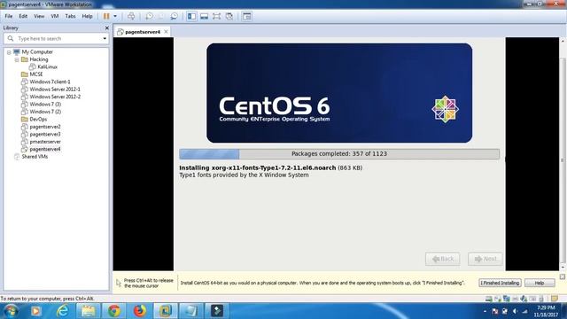Select Windows 7 (2) VM
This screenshot has height=319, width=567.
coord(45,112)
